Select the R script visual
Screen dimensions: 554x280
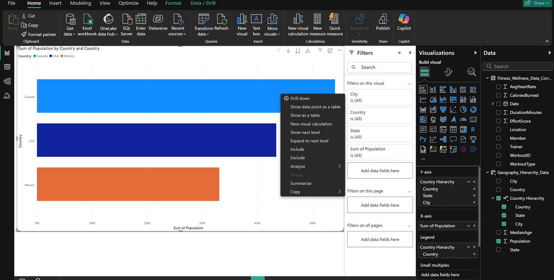tap(473, 129)
